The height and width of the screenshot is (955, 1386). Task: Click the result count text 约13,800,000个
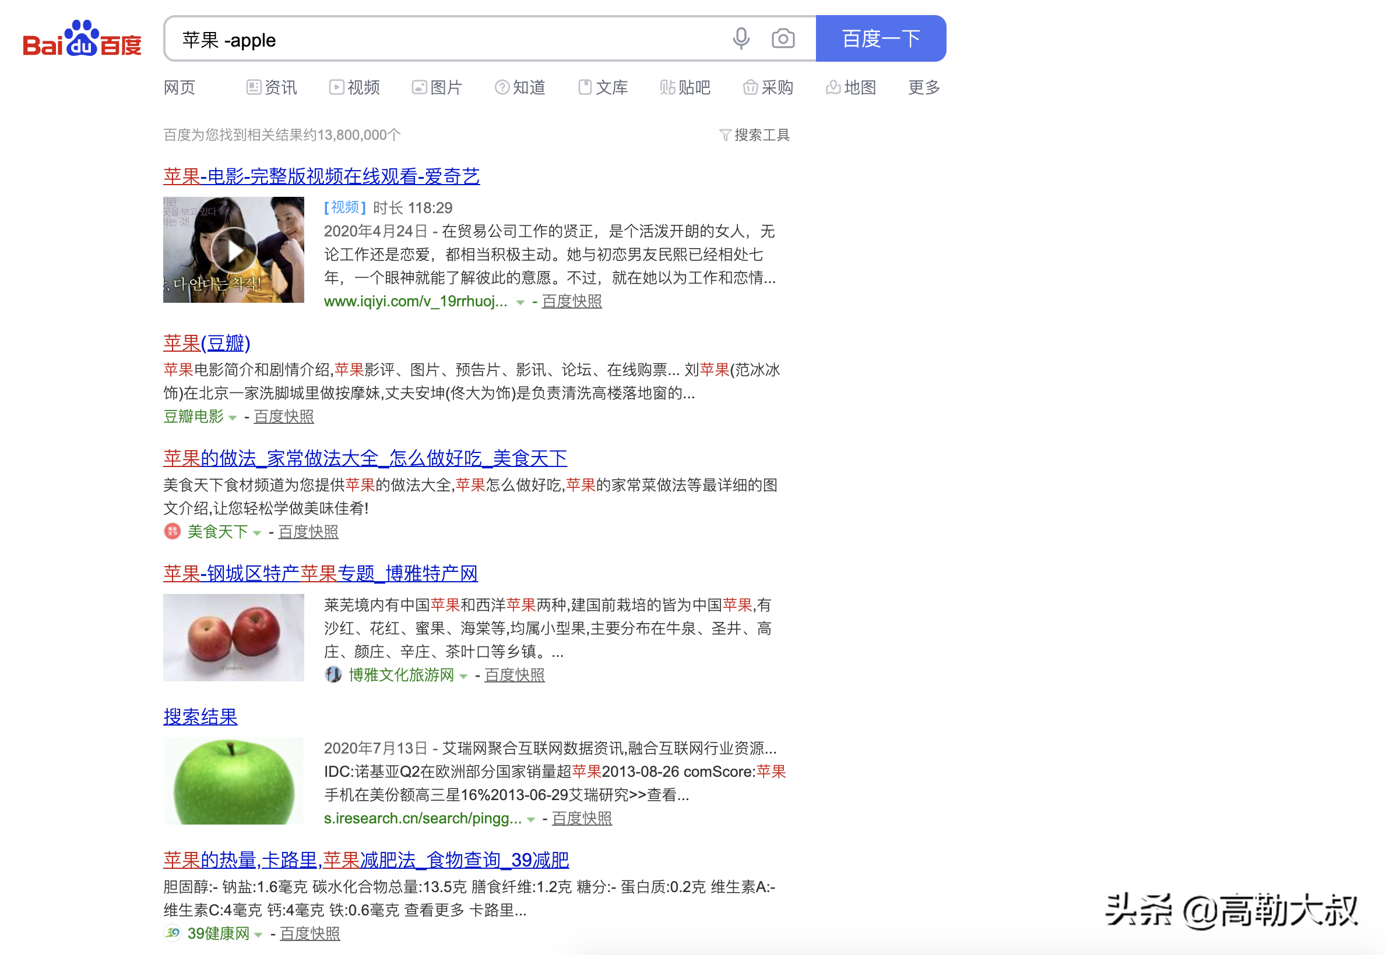tap(352, 135)
